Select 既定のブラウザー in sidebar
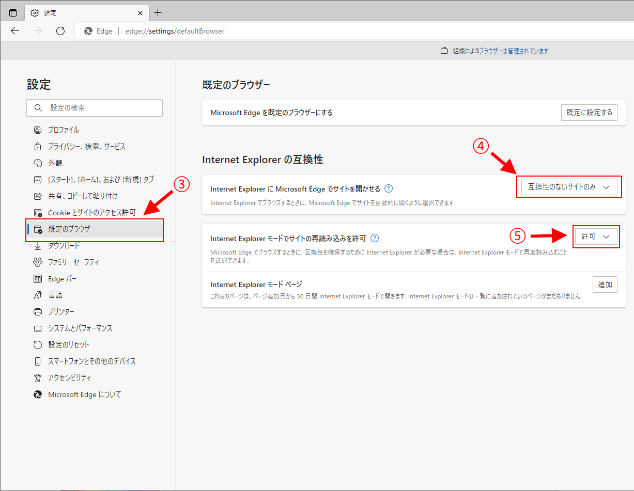The height and width of the screenshot is (491, 634). point(95,229)
